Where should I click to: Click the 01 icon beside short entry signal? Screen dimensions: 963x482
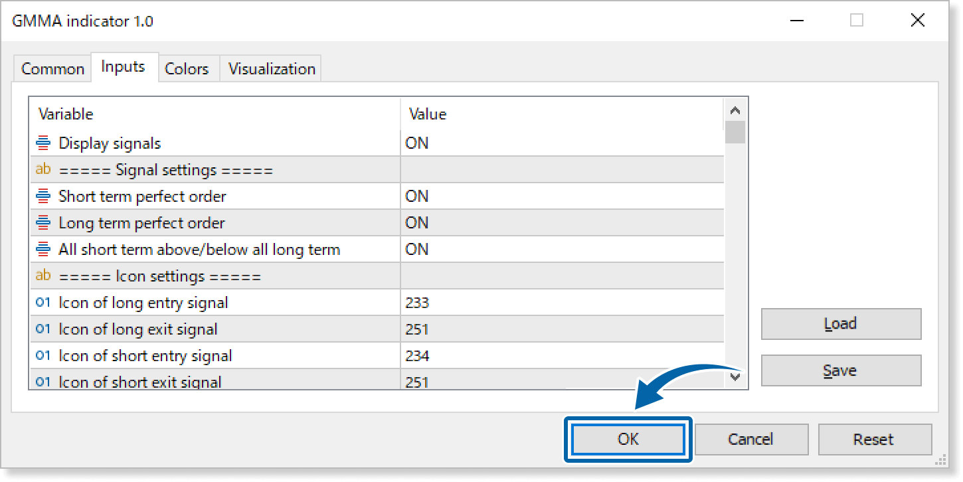(x=43, y=355)
